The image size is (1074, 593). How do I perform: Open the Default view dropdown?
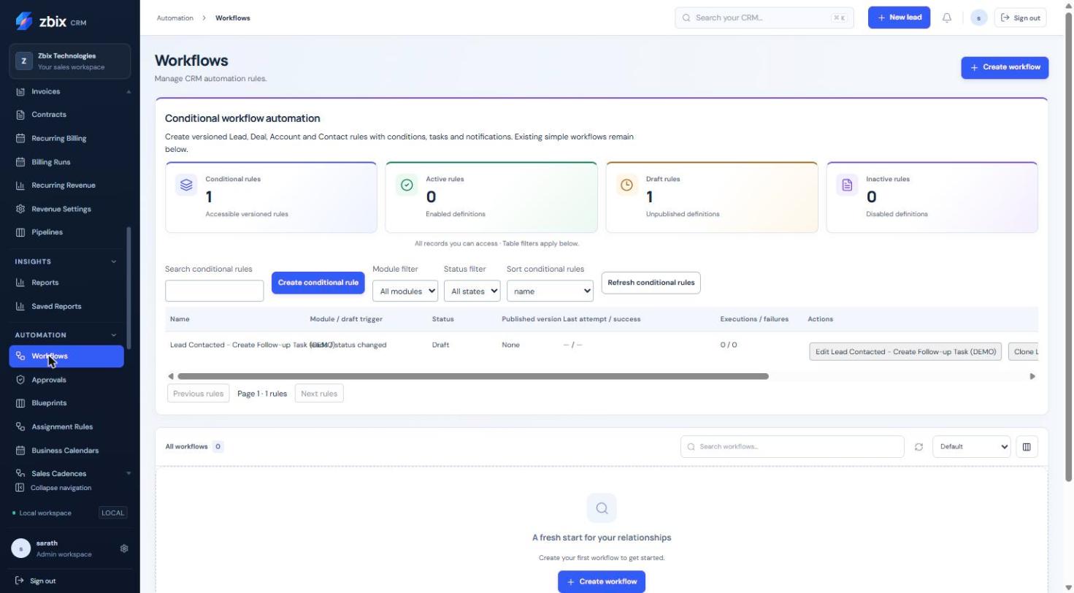click(971, 447)
